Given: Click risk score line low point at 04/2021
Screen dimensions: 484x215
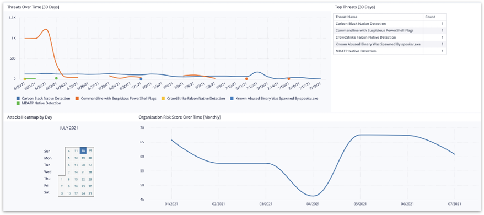Looking at the screenshot, I should tap(313, 196).
